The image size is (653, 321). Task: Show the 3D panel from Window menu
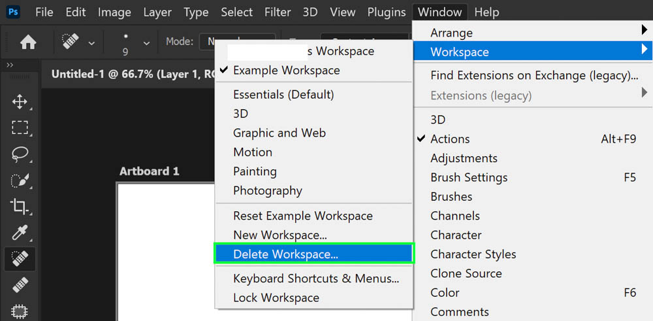tap(533, 120)
